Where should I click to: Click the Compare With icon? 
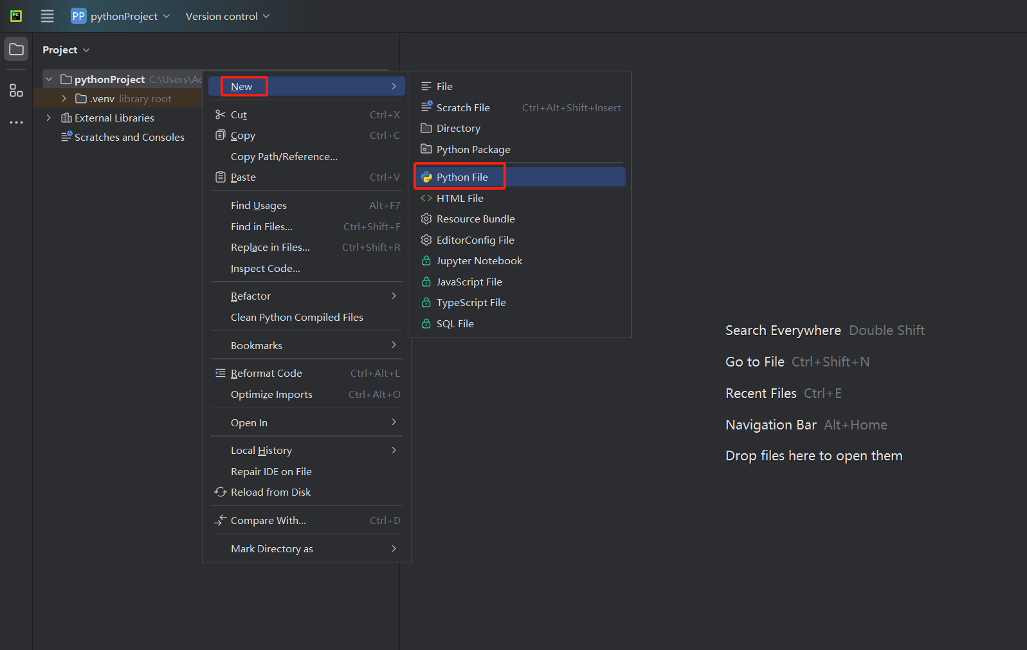(221, 520)
